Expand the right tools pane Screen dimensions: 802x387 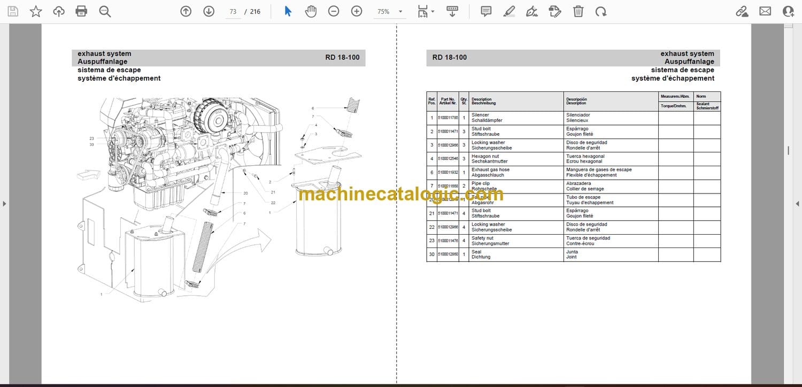point(797,204)
